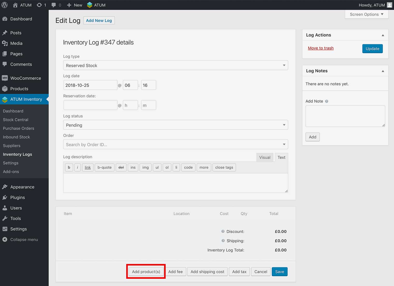The height and width of the screenshot is (286, 394).
Task: Open the Log status dropdown
Action: [x=175, y=125]
